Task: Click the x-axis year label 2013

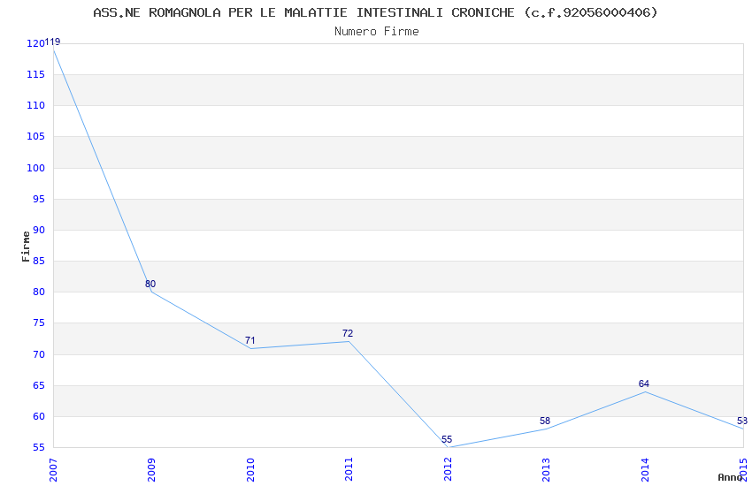Action: tap(546, 470)
